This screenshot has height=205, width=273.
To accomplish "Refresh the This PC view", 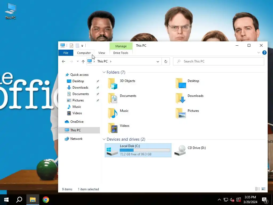I will [166, 61].
